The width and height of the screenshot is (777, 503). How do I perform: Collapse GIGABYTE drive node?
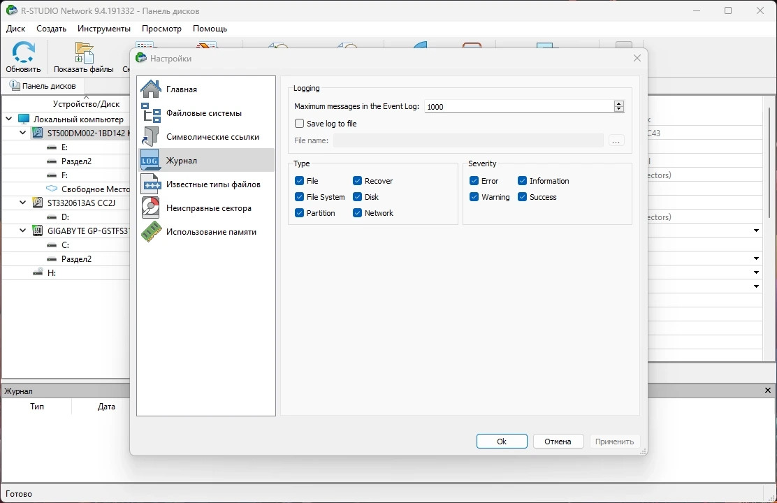(23, 231)
